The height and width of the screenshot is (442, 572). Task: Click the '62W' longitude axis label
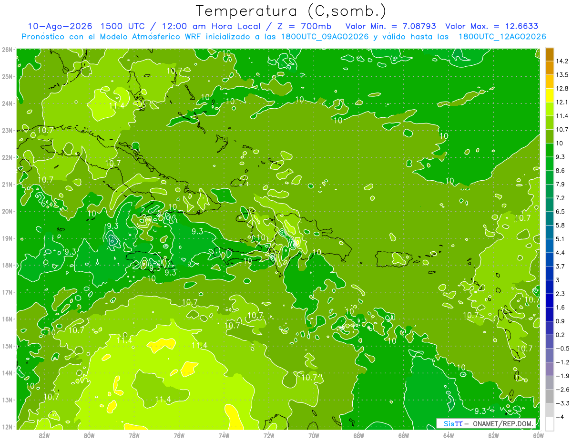493,436
